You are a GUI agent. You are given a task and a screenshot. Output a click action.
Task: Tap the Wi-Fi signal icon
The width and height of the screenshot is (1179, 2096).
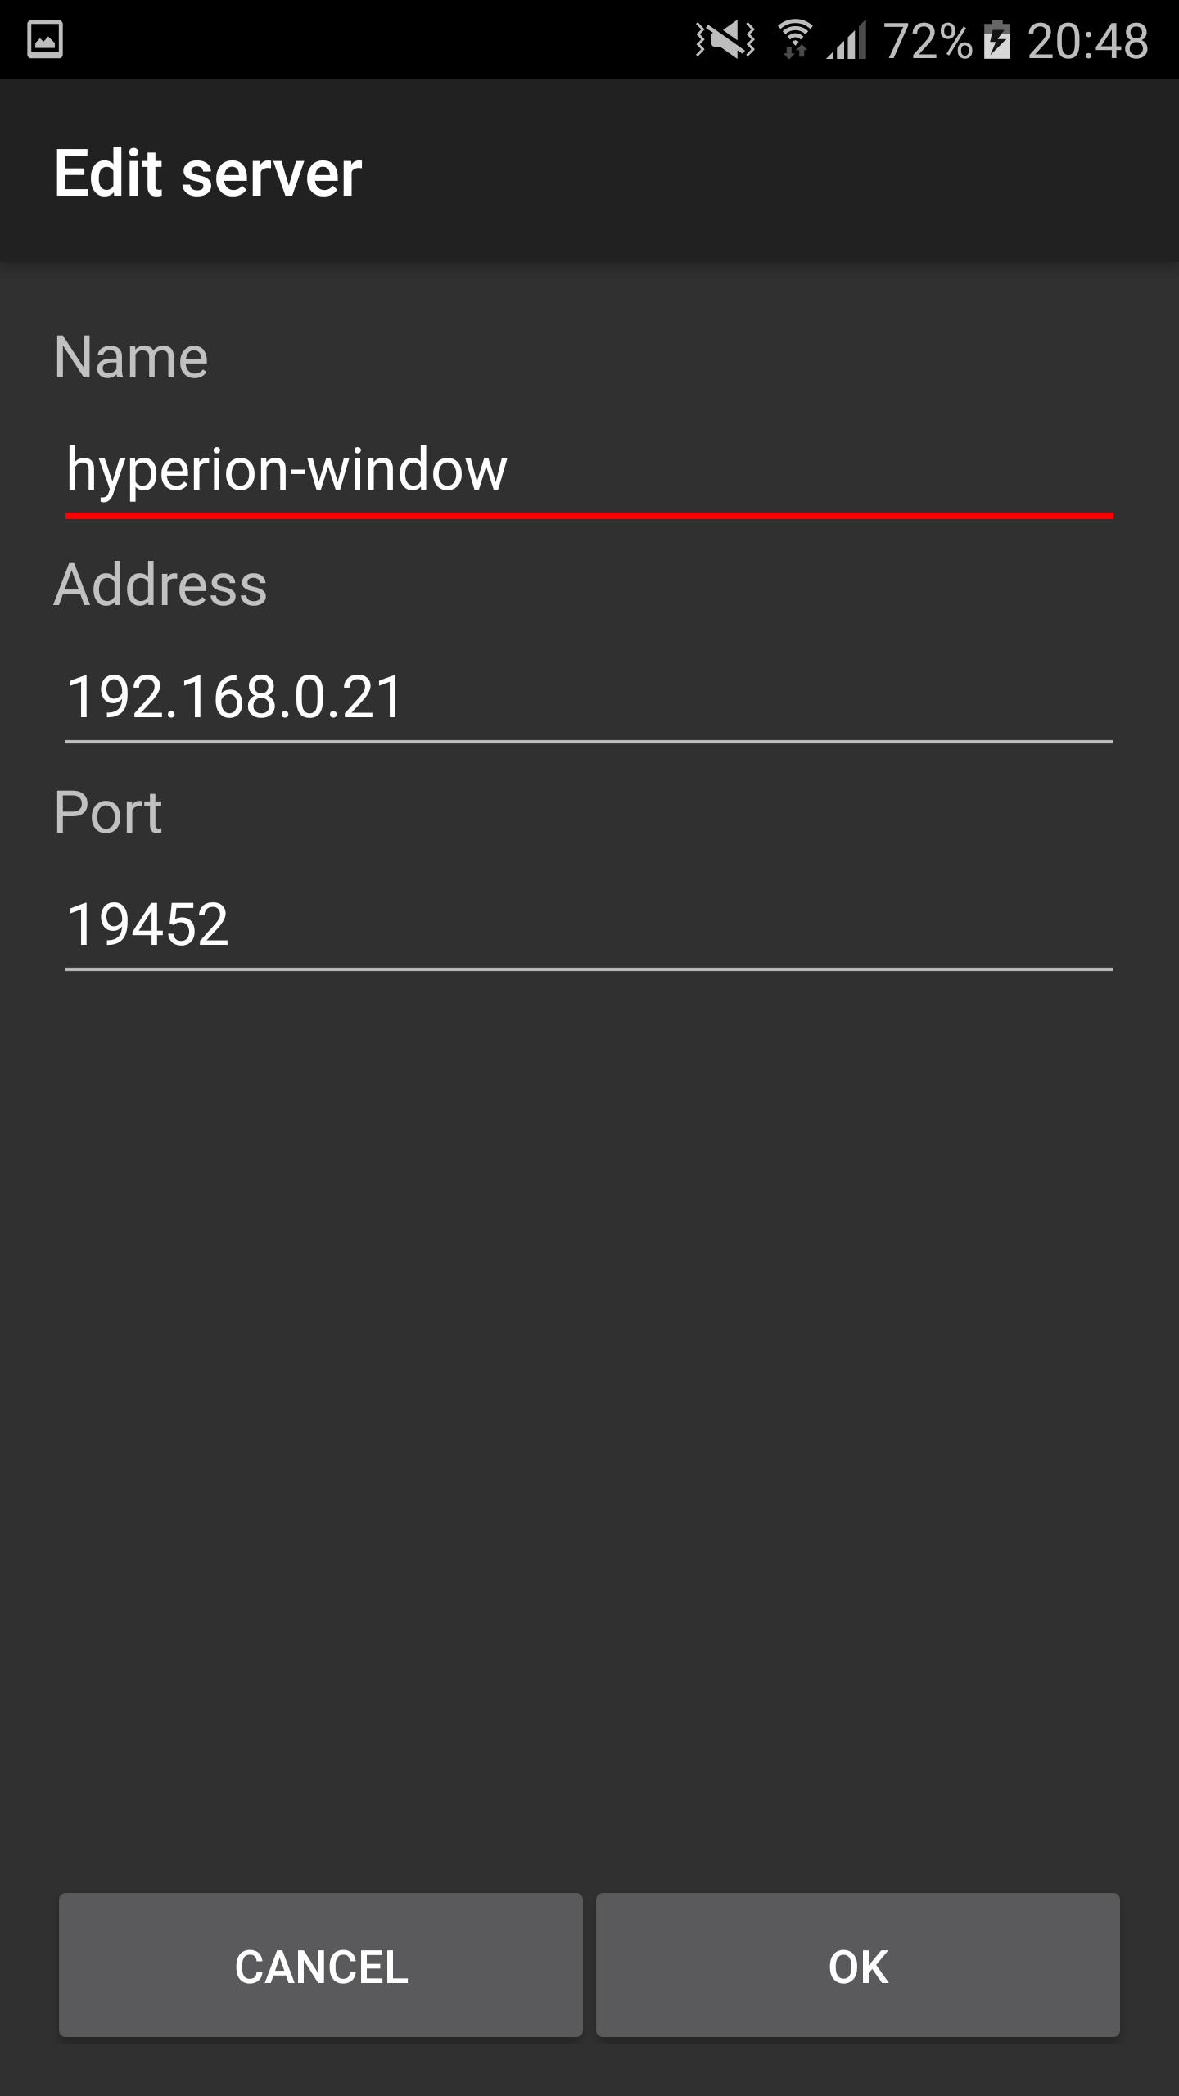pyautogui.click(x=794, y=39)
